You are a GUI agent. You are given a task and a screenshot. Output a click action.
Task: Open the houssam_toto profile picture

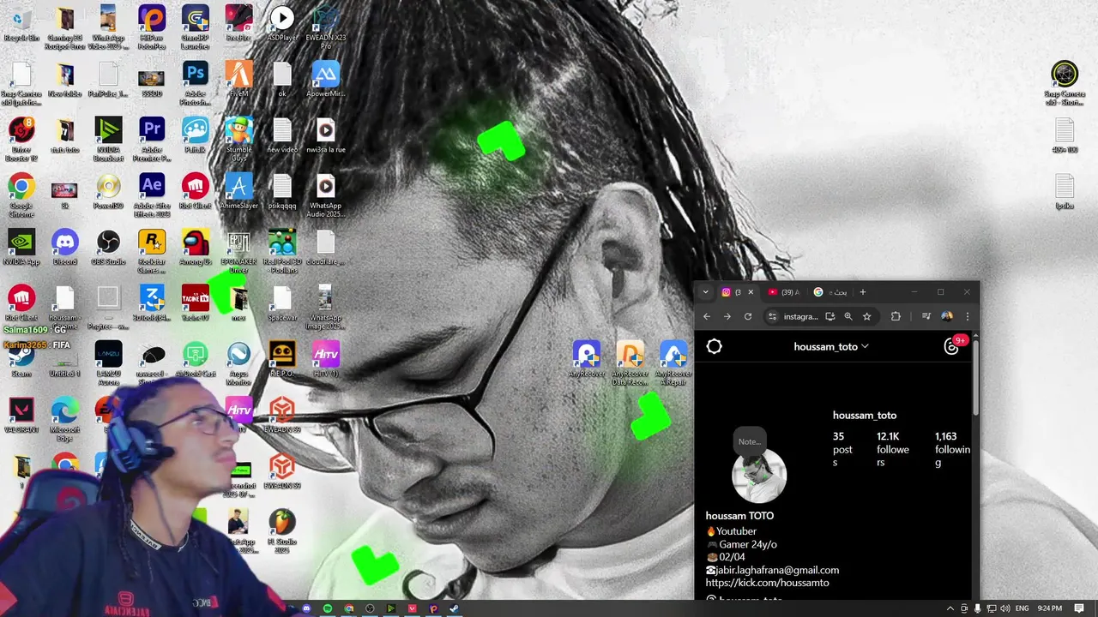click(x=759, y=476)
